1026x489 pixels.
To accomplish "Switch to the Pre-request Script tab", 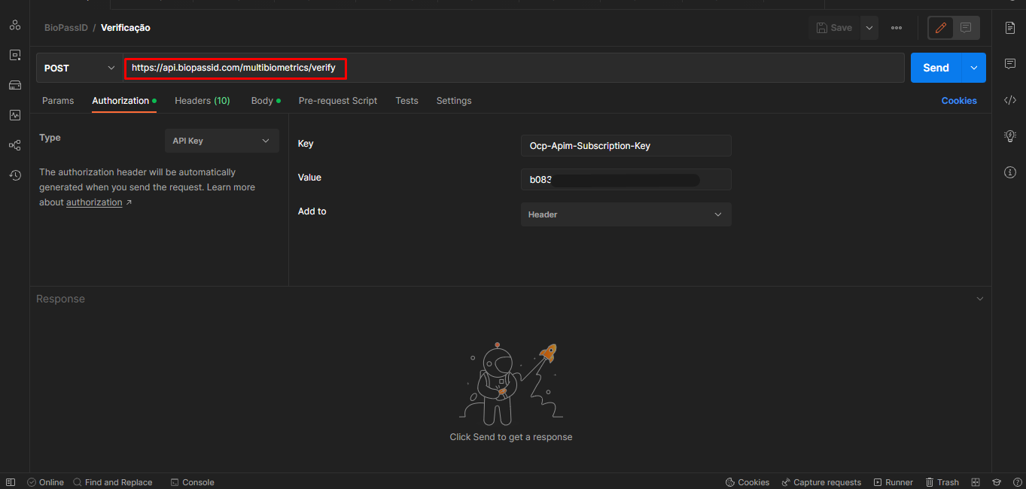I will [337, 100].
